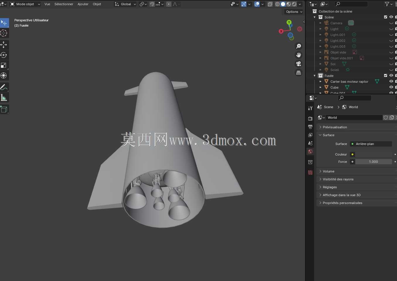Expand the Prévisualisation panel
397x281 pixels.
(x=356, y=127)
